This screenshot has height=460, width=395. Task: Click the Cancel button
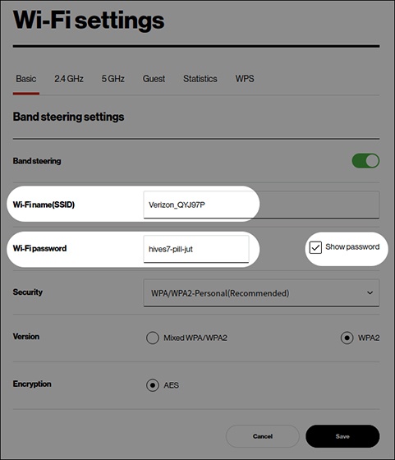[x=263, y=436]
